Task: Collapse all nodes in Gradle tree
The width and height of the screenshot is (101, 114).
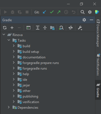Action: point(45,28)
